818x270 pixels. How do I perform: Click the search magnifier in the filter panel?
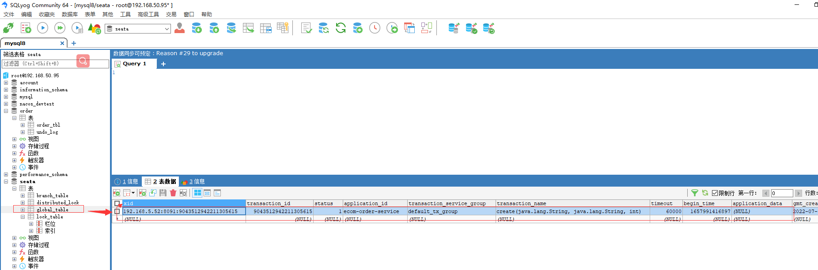pos(83,61)
